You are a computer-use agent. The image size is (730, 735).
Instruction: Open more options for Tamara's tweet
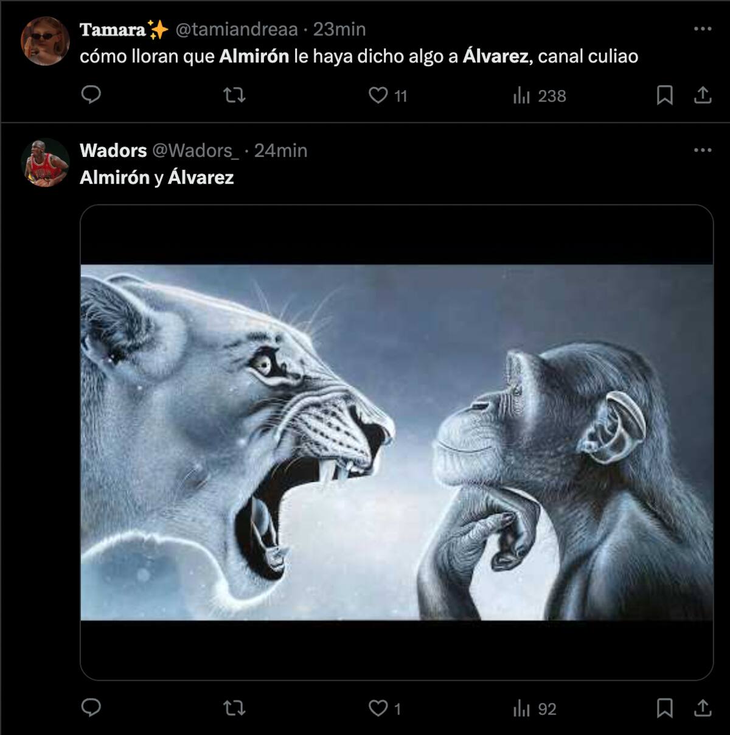coord(703,29)
